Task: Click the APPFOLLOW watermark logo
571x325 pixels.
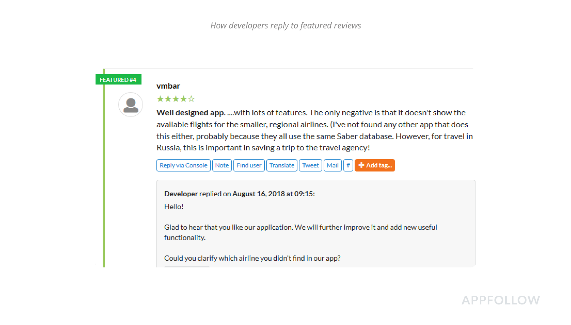Action: [500, 300]
